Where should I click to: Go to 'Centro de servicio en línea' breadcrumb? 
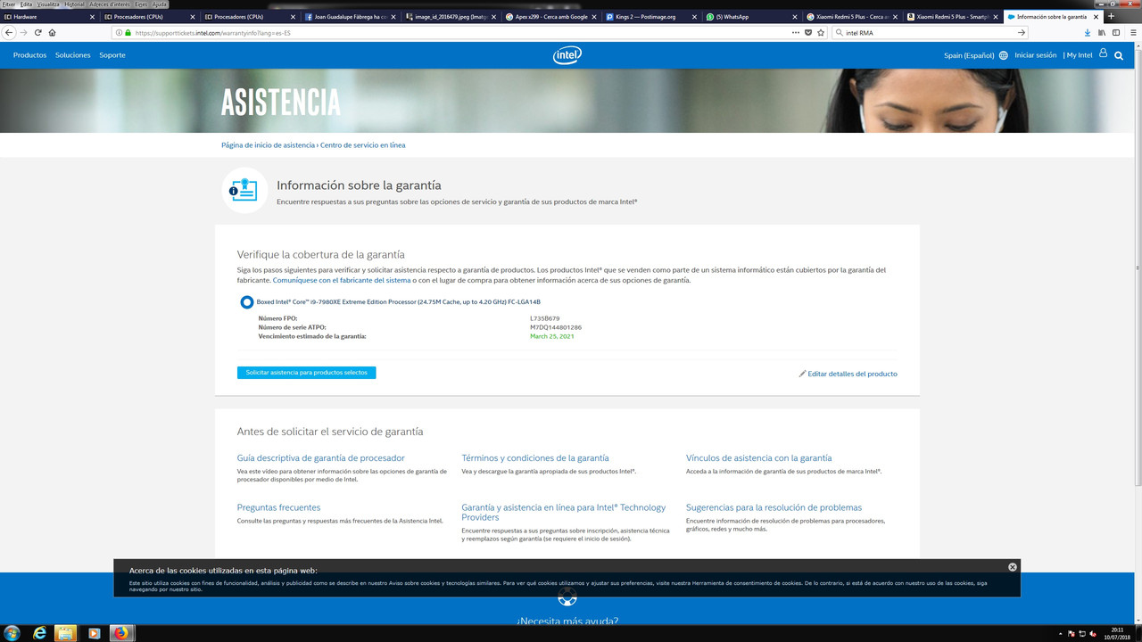coord(362,145)
